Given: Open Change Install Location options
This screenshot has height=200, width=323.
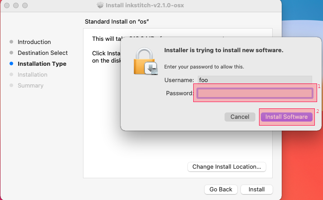Looking at the screenshot, I should [x=226, y=166].
